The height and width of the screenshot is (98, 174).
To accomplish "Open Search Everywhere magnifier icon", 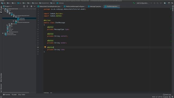I will (172, 3).
